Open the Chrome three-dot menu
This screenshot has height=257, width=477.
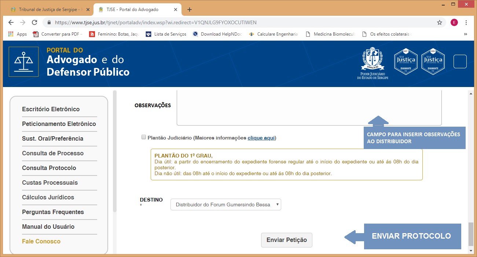point(466,22)
